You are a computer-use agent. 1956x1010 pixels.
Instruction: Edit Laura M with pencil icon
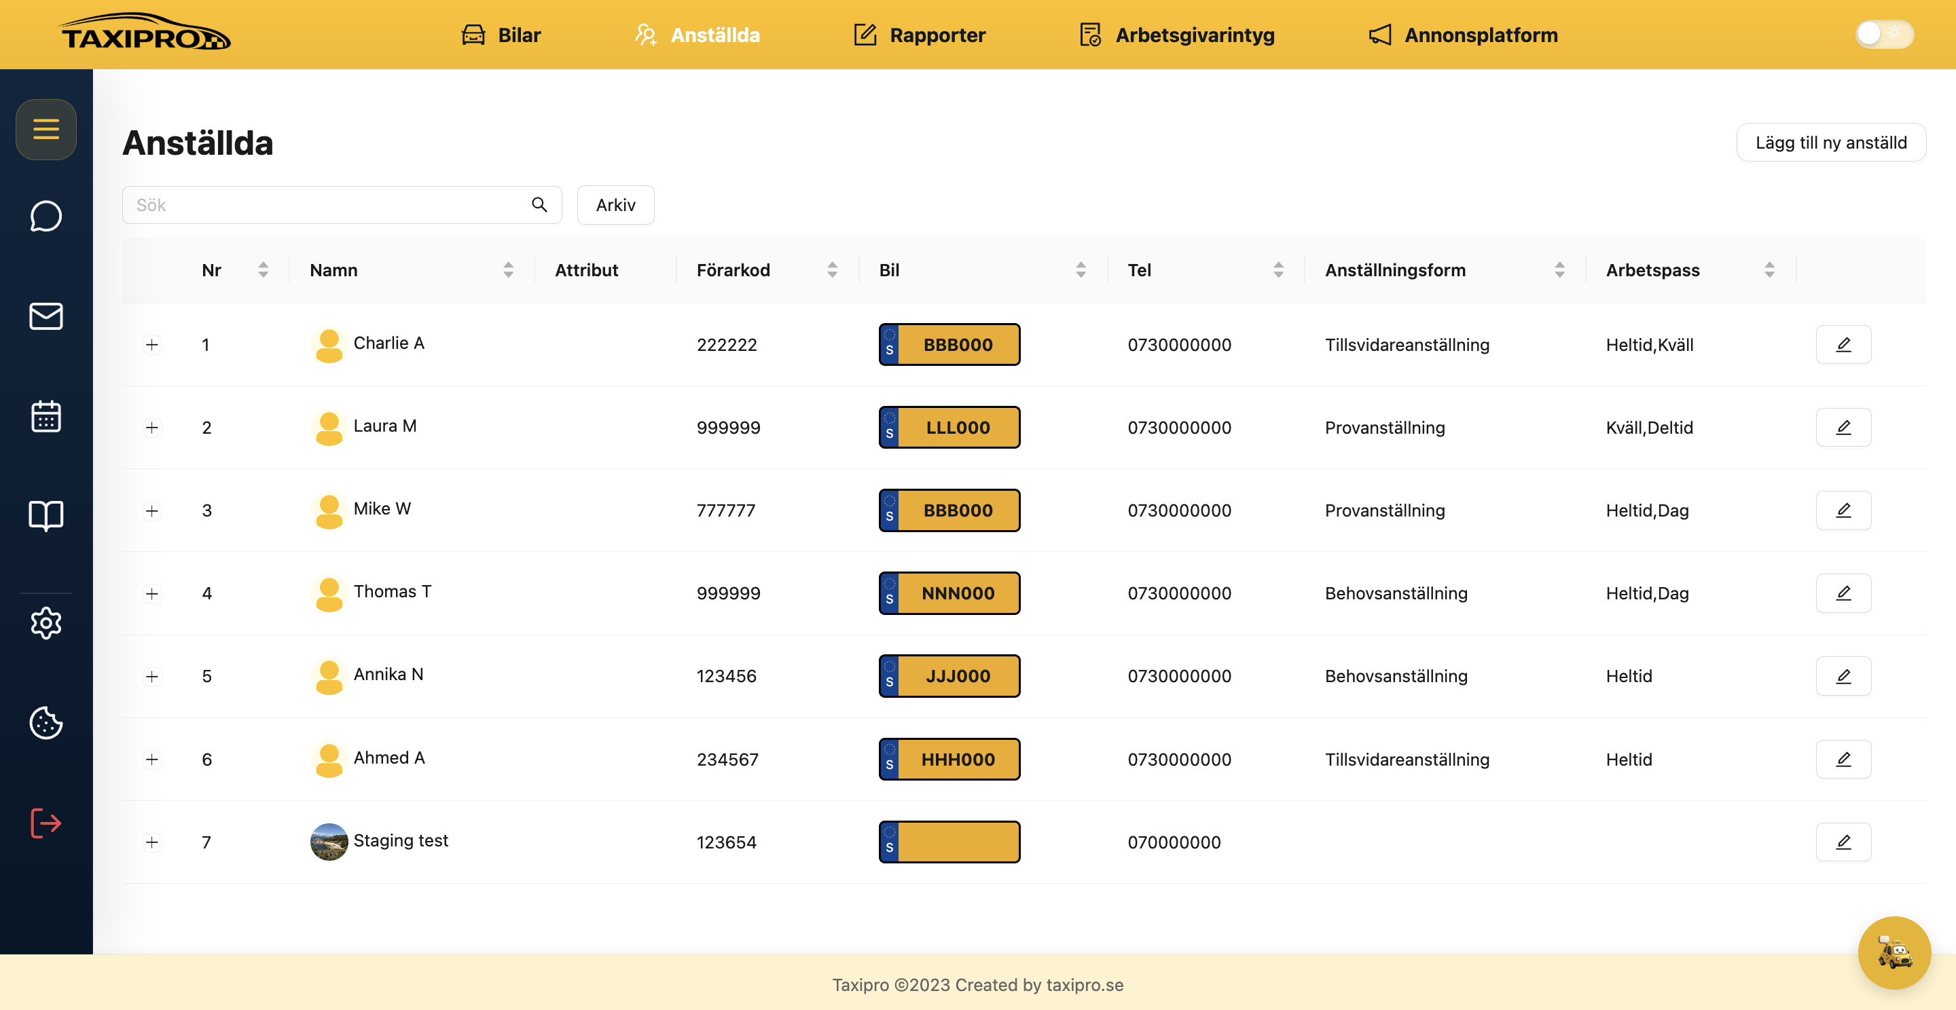pyautogui.click(x=1844, y=427)
